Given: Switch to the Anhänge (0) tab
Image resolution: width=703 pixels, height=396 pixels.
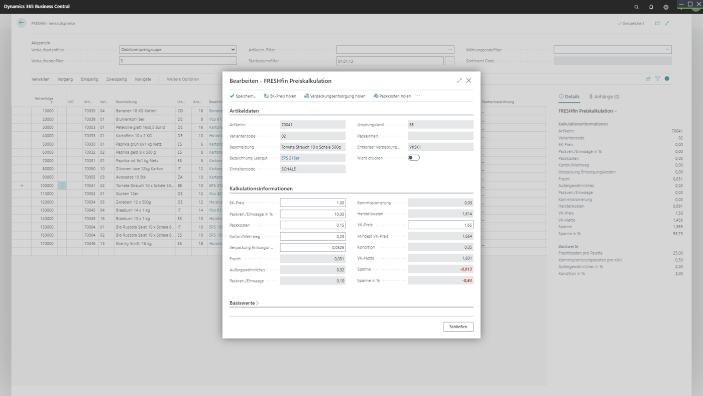Looking at the screenshot, I should 604,96.
